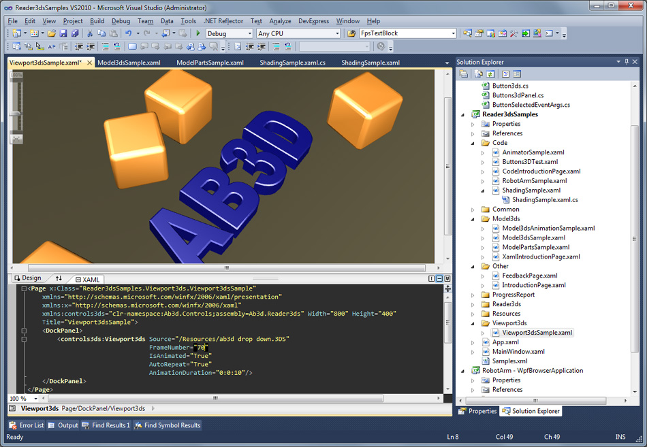Viewport: 647px width, 447px height.
Task: Swap Design and XAML panes
Action: [x=59, y=278]
